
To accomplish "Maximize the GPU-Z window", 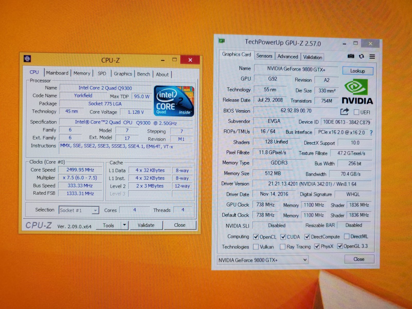I will (356, 43).
